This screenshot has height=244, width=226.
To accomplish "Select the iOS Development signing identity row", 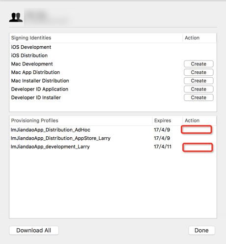I will [113, 47].
